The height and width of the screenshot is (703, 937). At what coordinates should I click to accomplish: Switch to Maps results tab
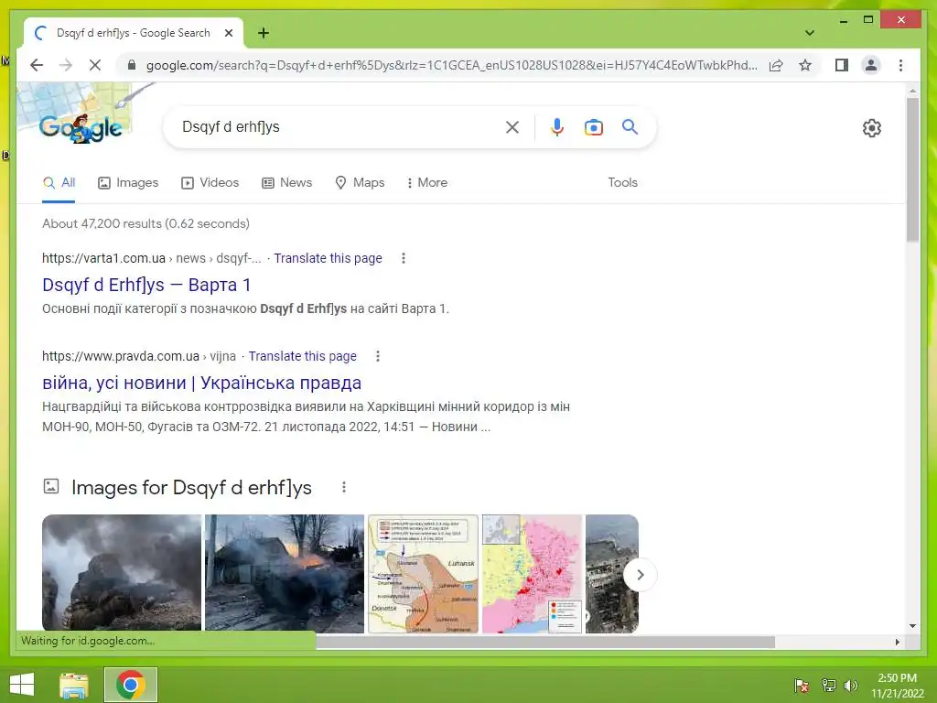pos(360,183)
